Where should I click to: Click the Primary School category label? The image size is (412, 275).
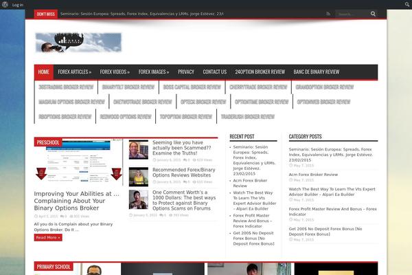pos(54,267)
